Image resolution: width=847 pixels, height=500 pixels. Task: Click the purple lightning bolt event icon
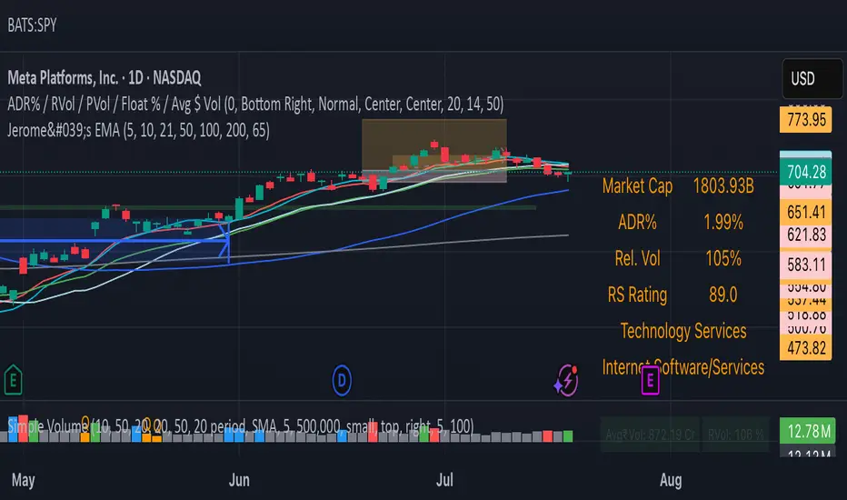(567, 381)
